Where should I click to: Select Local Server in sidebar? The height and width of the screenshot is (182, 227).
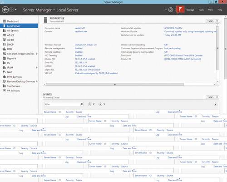coord(19,26)
